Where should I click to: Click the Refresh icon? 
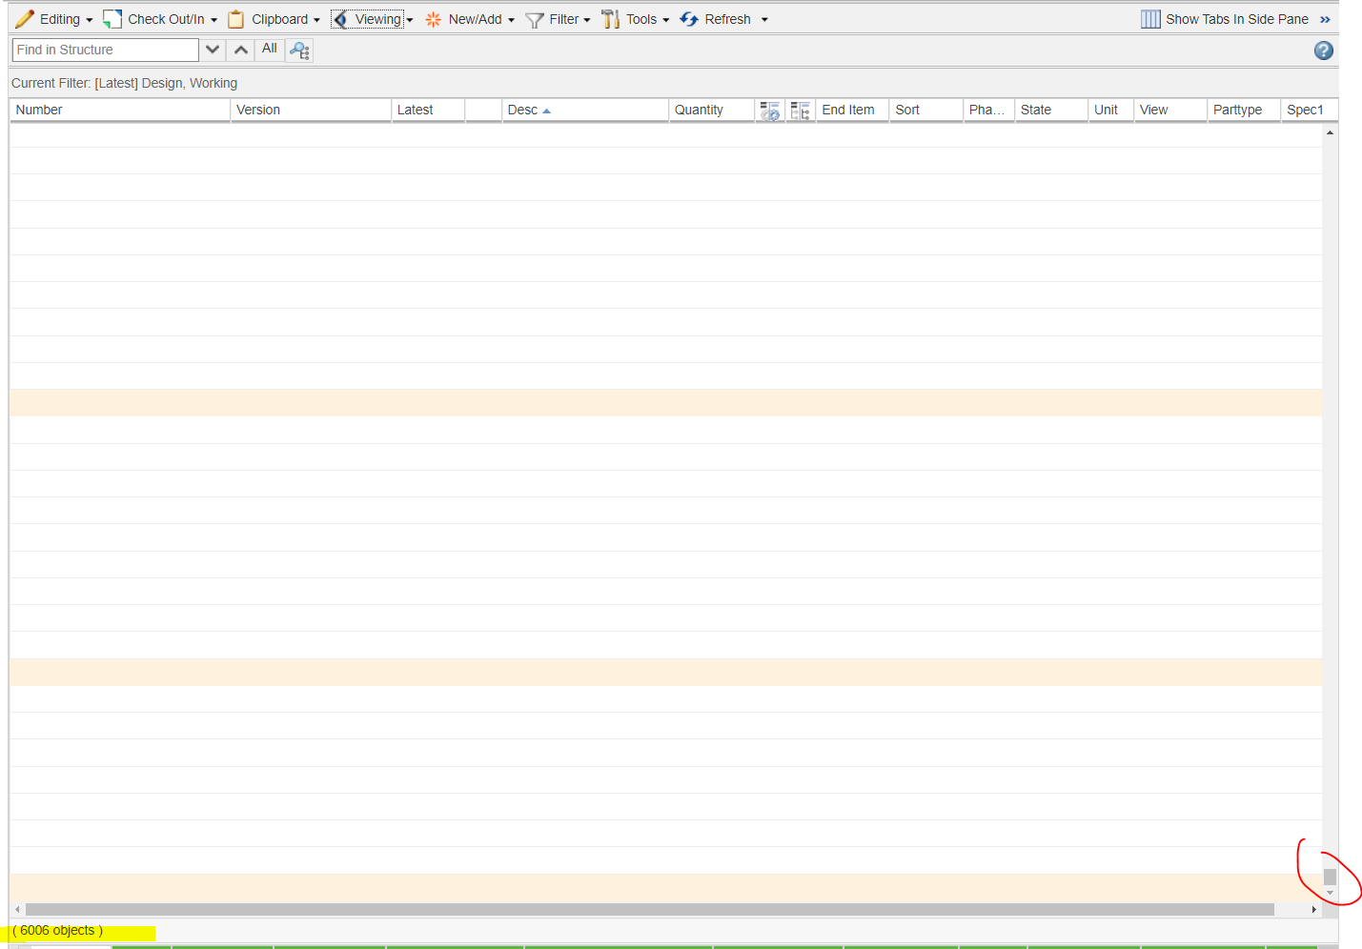coord(689,18)
